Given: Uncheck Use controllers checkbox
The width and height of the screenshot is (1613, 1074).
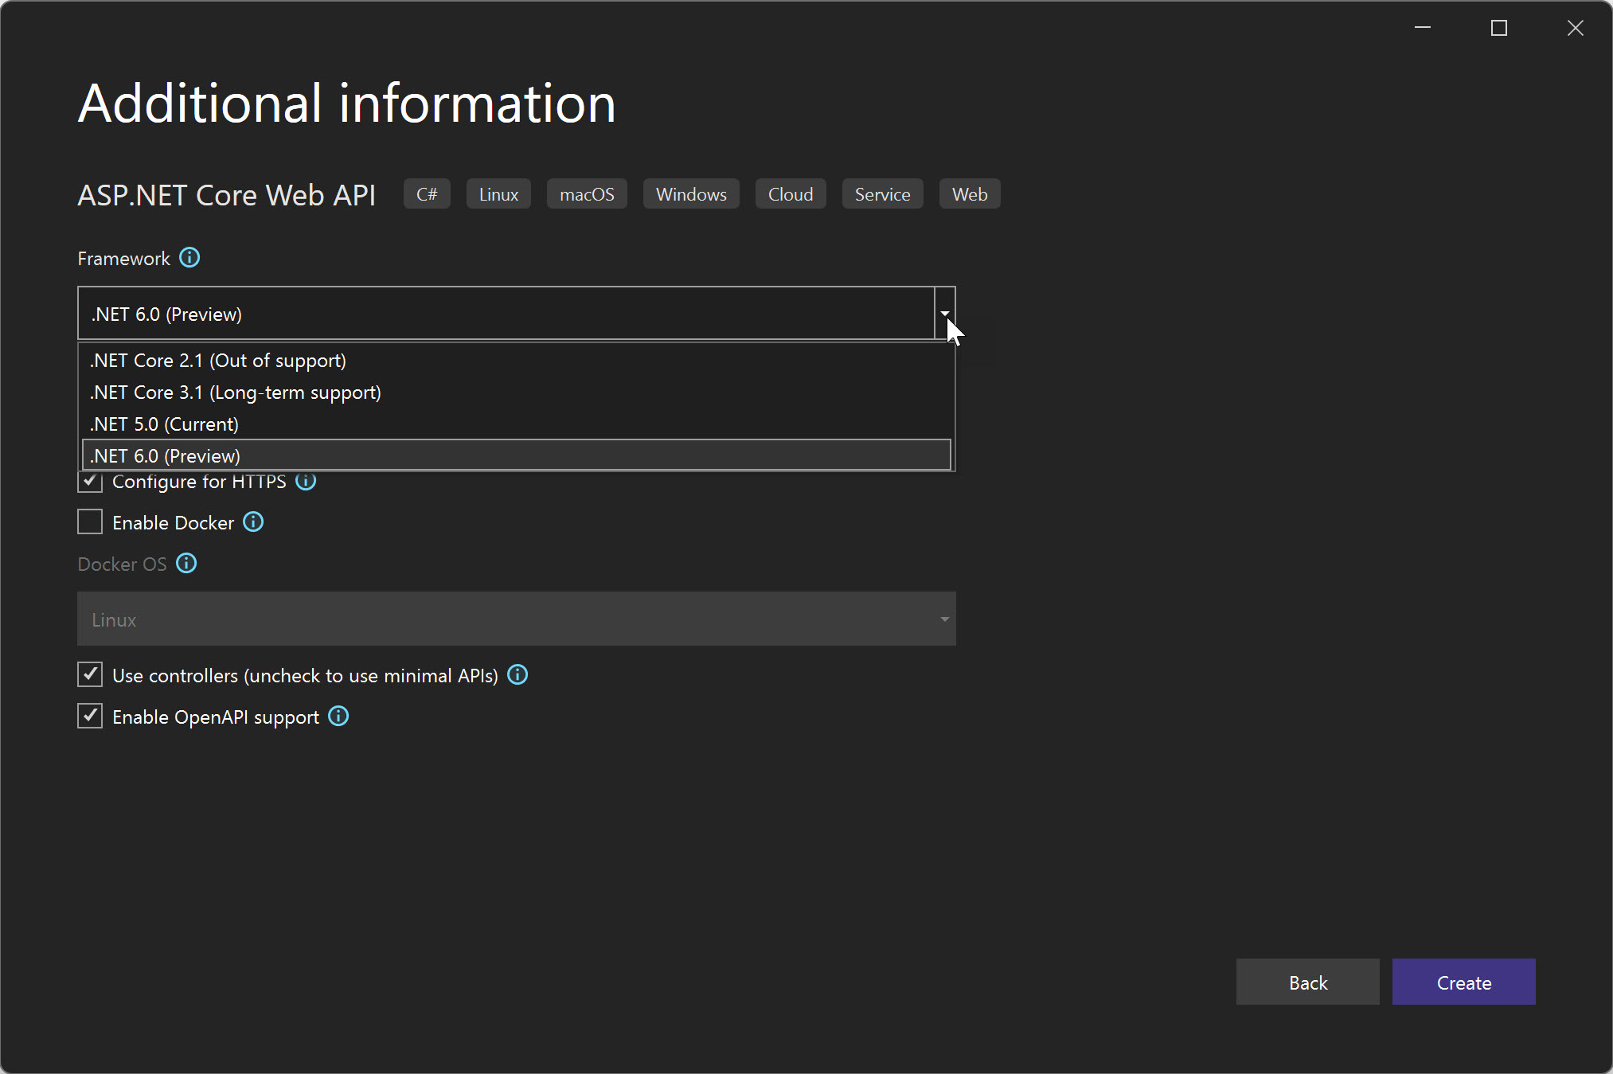Looking at the screenshot, I should click(x=90, y=675).
